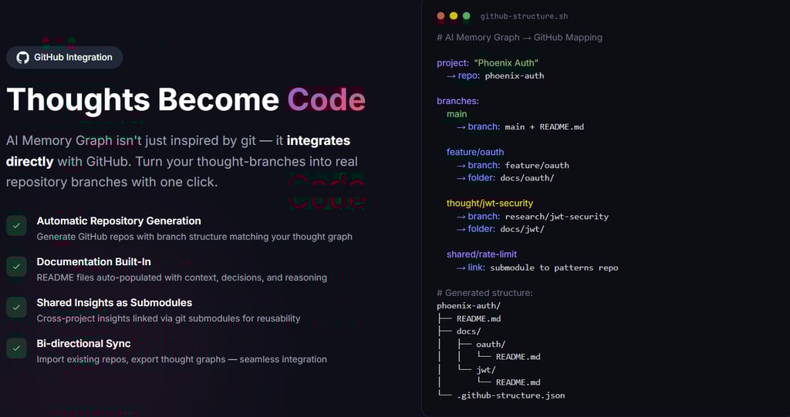Click the '# Generated structure:' comment

(484, 293)
